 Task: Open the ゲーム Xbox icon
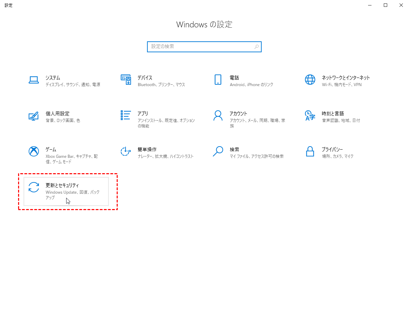(x=34, y=151)
